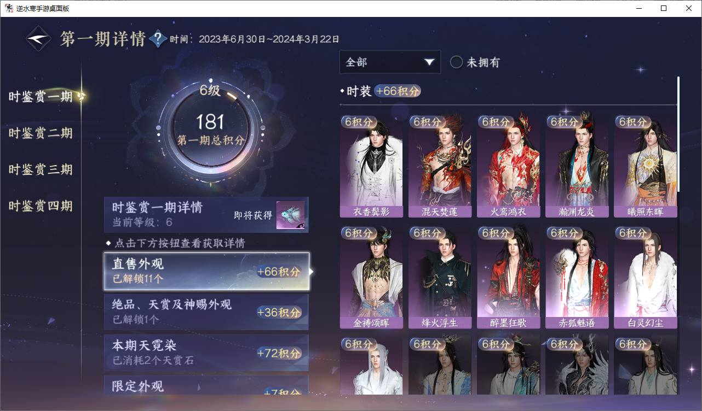
Task: Click the outfit list vertical scrollbar
Action: pos(678,134)
